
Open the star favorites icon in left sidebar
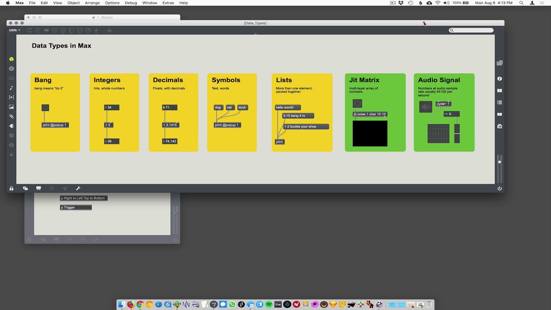click(12, 155)
